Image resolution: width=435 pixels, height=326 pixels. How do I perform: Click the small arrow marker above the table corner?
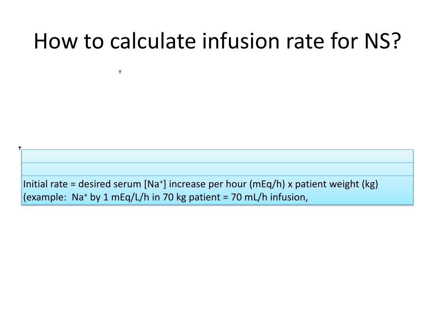(20, 148)
